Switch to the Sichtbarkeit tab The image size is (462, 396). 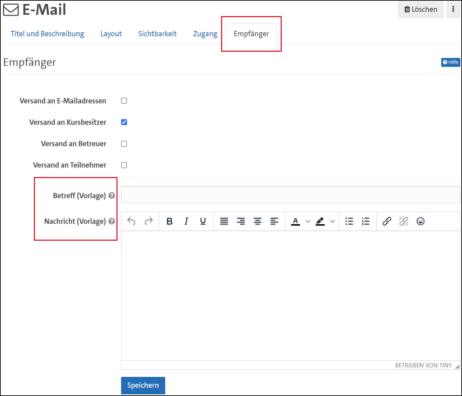tap(157, 34)
